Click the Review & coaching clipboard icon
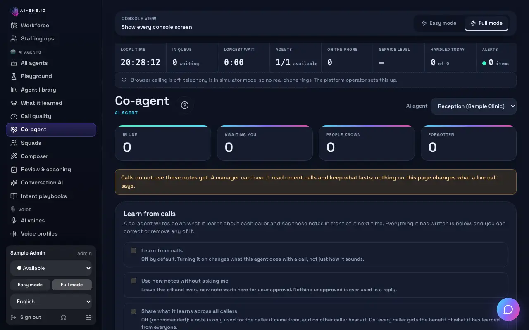 point(14,170)
